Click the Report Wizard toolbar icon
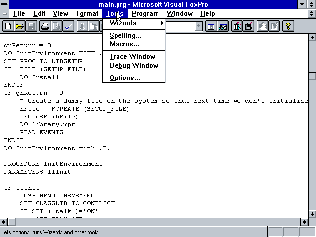Image resolution: width=316 pixels, height=237 pixels. (x=248, y=26)
